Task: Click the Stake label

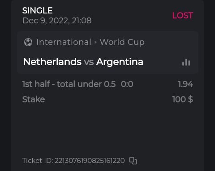Action: tap(34, 99)
